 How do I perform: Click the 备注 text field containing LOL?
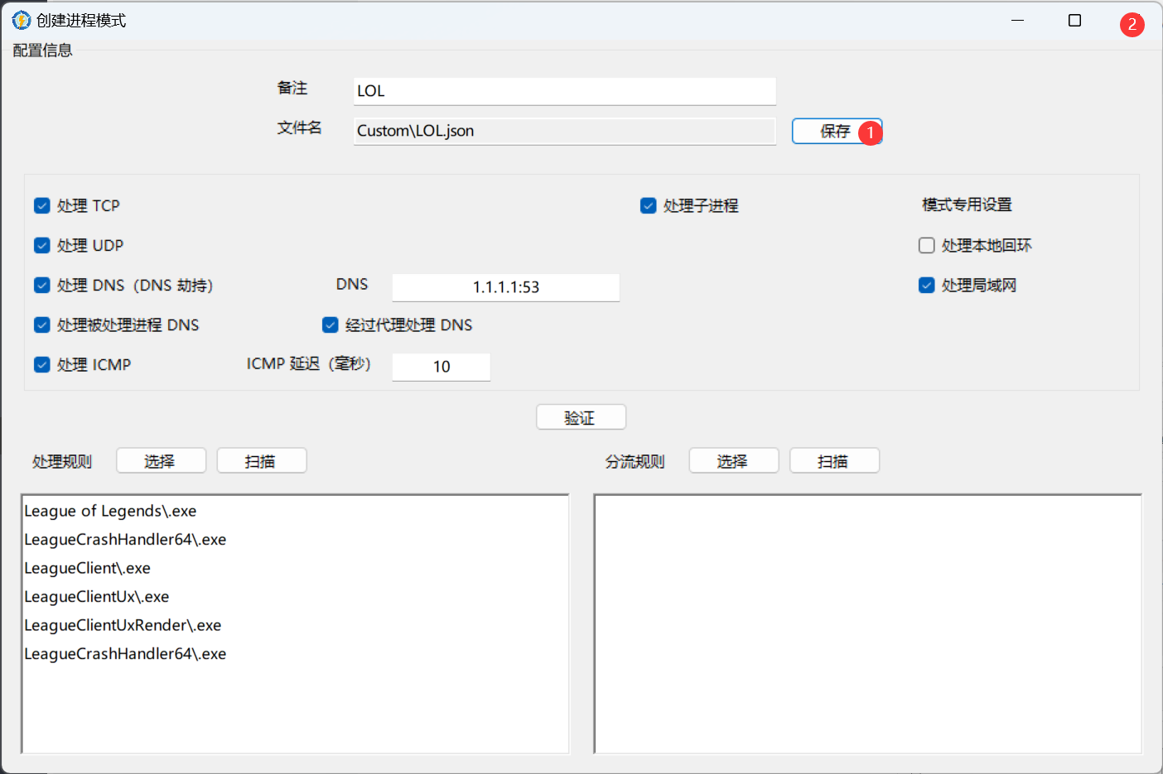[x=564, y=91]
